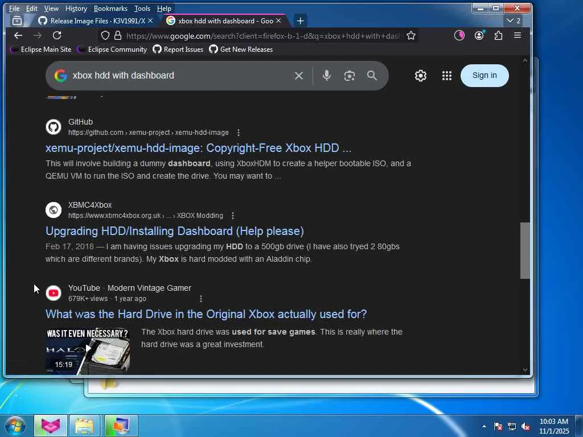This screenshot has width=583, height=437.
Task: Open the options menu for the XBMC4Xbox result
Action: pos(233,216)
